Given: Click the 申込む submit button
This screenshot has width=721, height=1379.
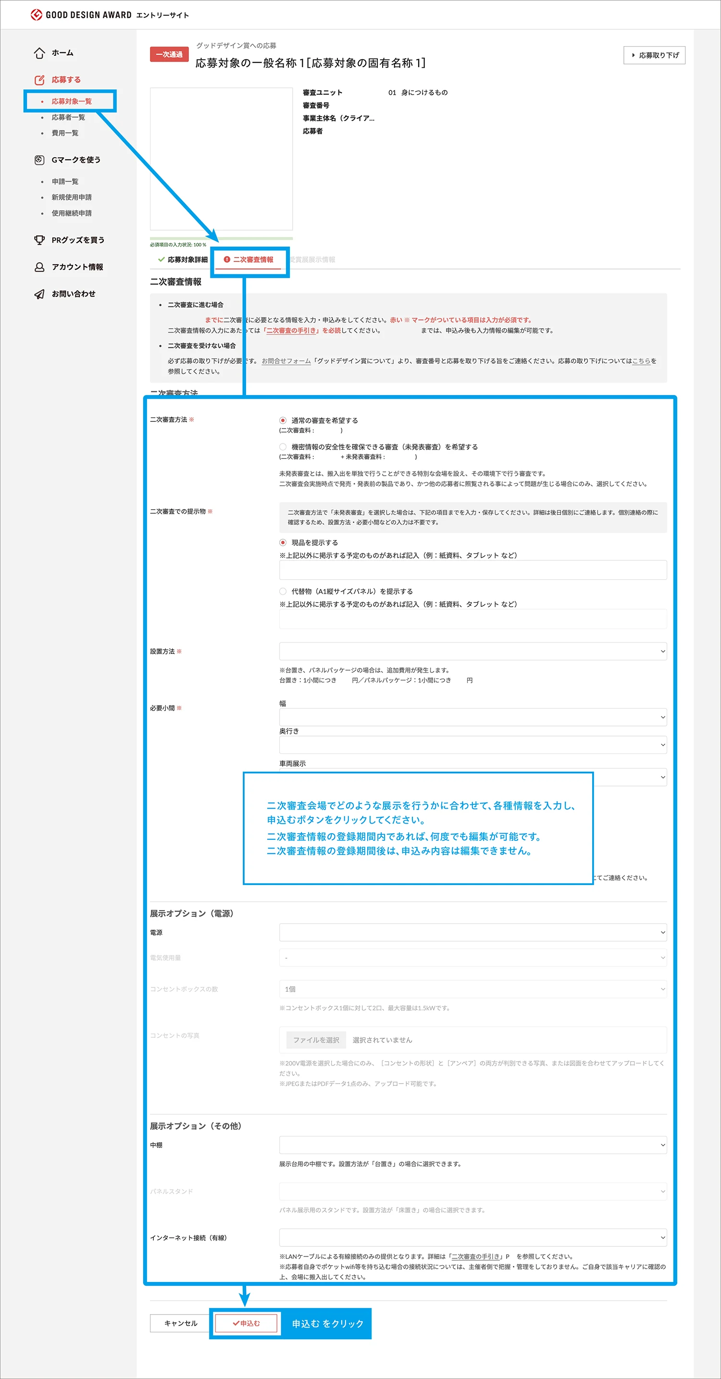Looking at the screenshot, I should [246, 1323].
